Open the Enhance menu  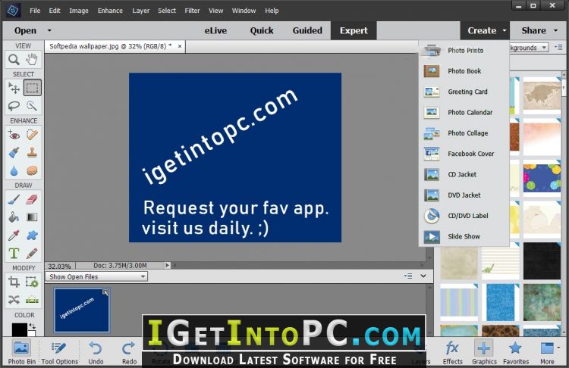pos(110,11)
